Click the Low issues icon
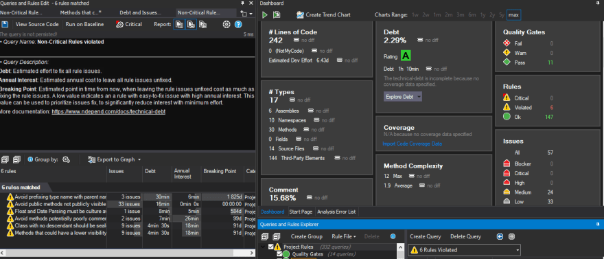 click(x=507, y=201)
